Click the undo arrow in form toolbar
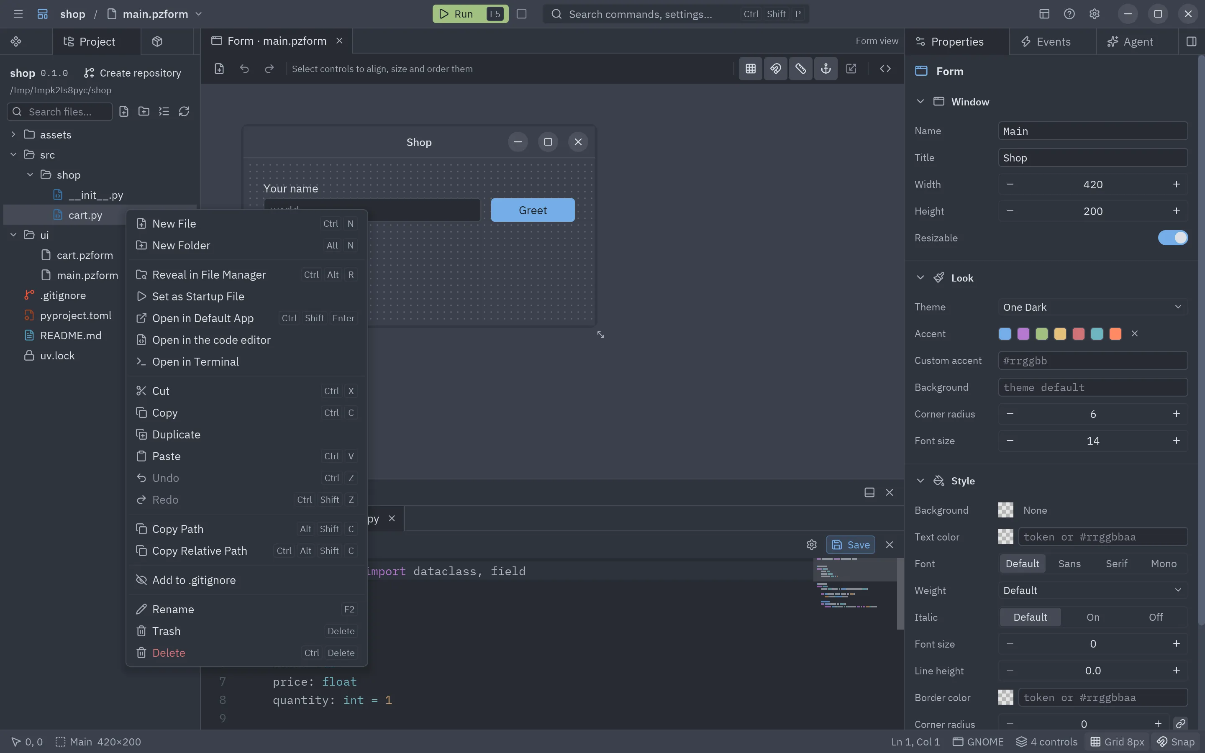Viewport: 1205px width, 753px height. point(244,69)
